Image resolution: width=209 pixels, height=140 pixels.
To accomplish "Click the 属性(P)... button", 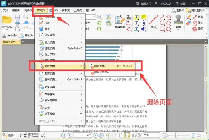I will click(27, 35).
